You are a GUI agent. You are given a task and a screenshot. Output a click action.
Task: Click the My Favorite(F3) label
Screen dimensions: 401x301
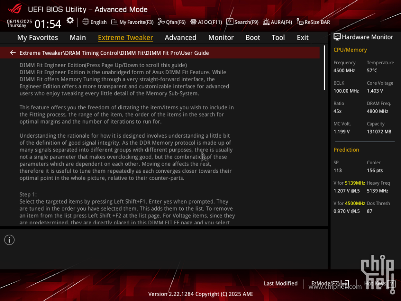point(137,22)
